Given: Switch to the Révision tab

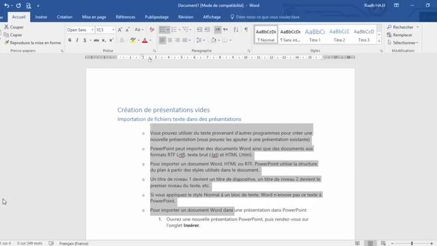Looking at the screenshot, I should (186, 17).
